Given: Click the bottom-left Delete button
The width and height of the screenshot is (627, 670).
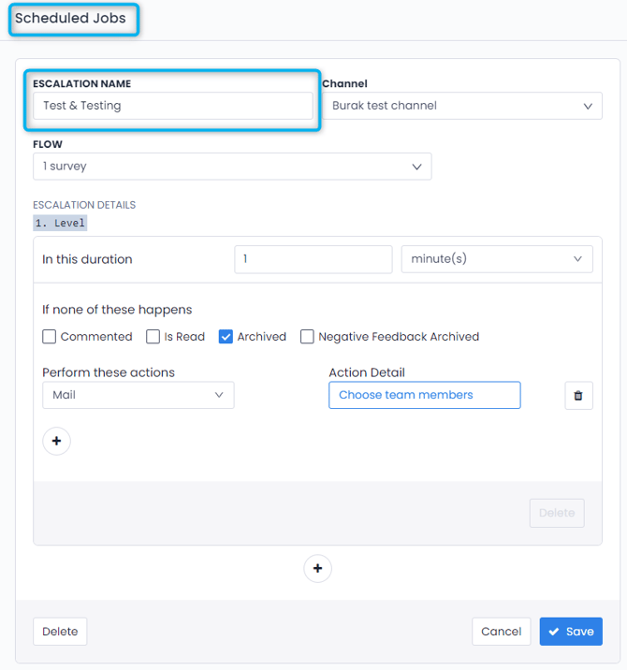Looking at the screenshot, I should click(60, 632).
